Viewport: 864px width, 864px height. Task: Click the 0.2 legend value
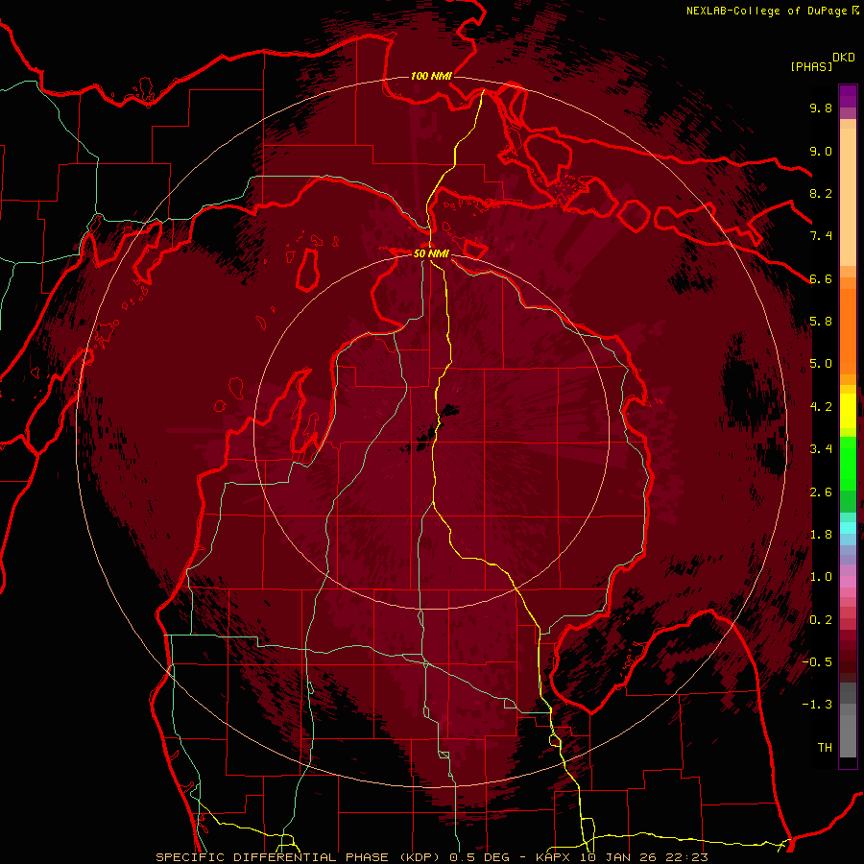pyautogui.click(x=821, y=620)
